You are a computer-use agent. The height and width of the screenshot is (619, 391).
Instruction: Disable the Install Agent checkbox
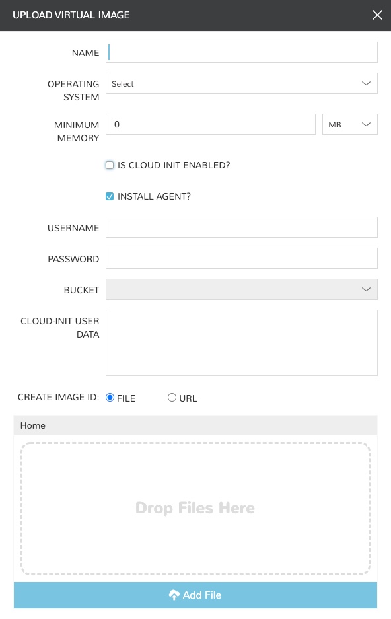110,196
